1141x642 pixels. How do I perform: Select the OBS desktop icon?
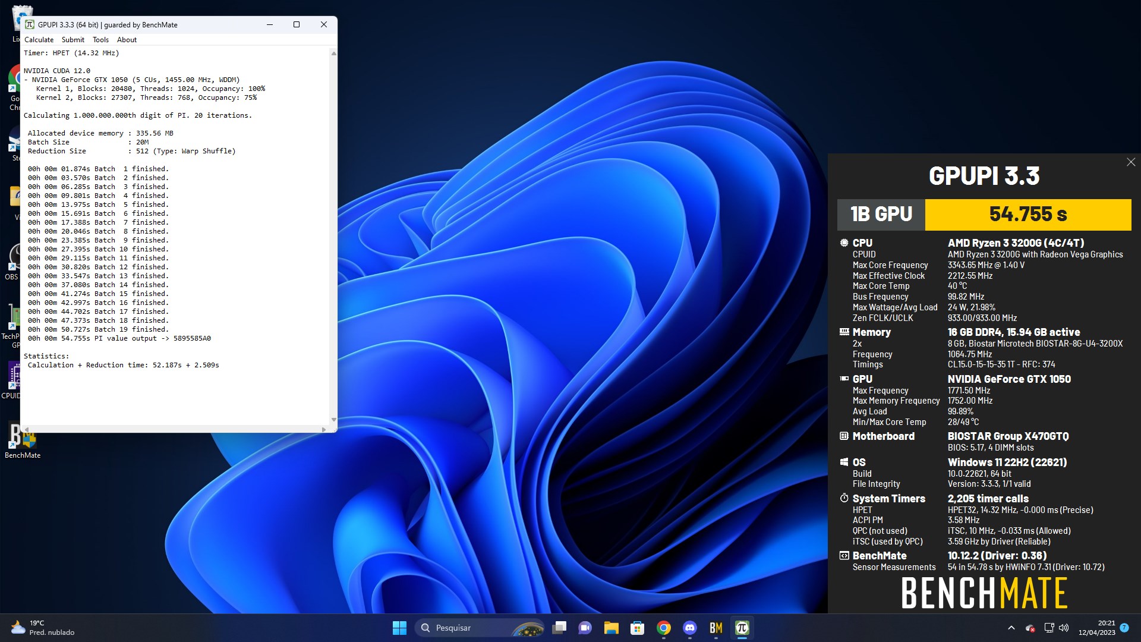pyautogui.click(x=11, y=262)
